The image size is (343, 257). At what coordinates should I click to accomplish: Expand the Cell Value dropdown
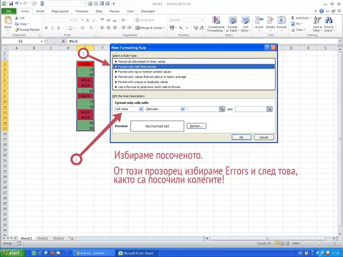(141, 109)
